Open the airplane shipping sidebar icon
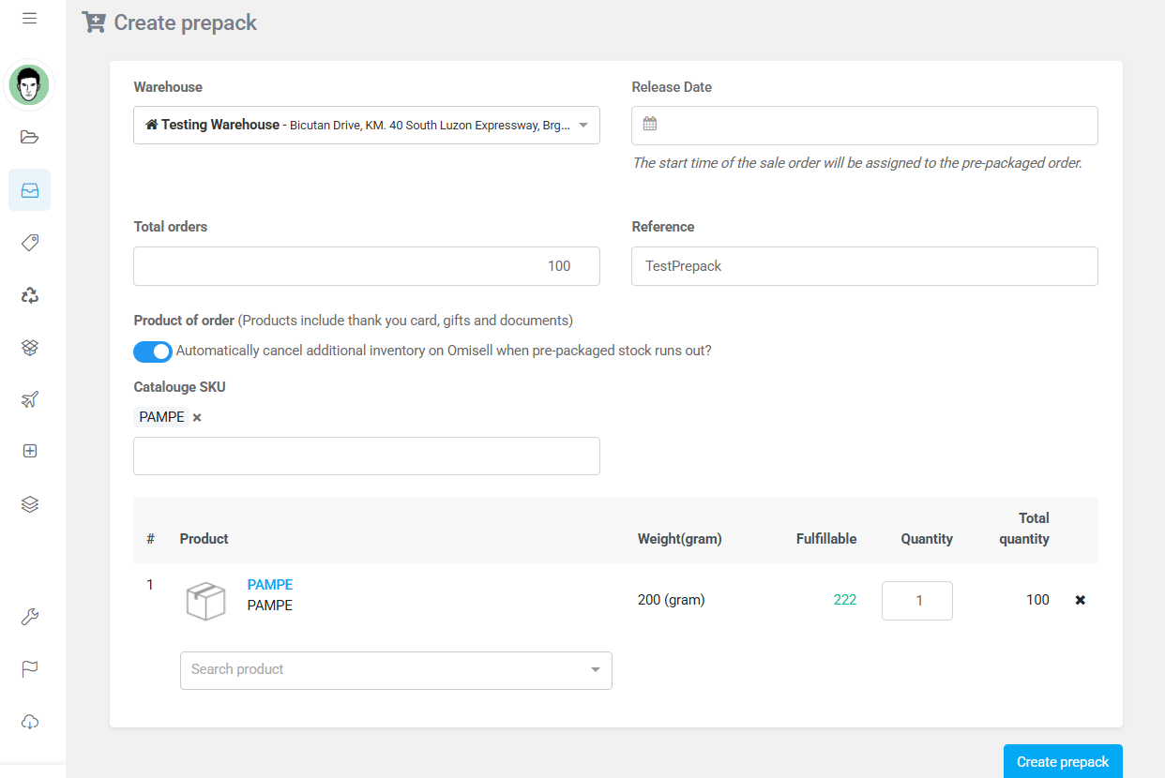This screenshot has width=1165, height=778. point(29,400)
